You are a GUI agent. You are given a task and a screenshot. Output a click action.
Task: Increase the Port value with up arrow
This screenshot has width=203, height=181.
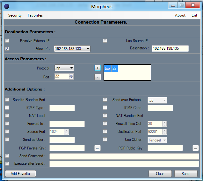pyautogui.click(x=71, y=75)
